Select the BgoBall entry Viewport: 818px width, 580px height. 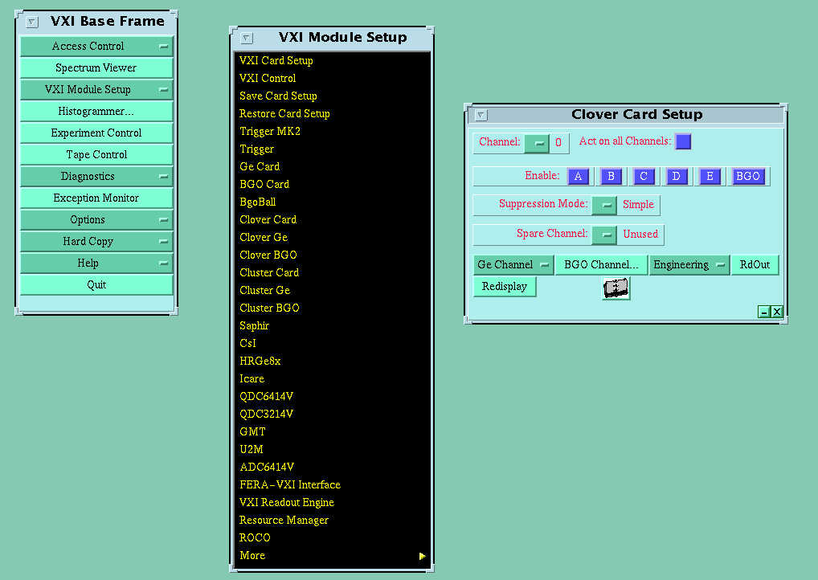(x=332, y=202)
